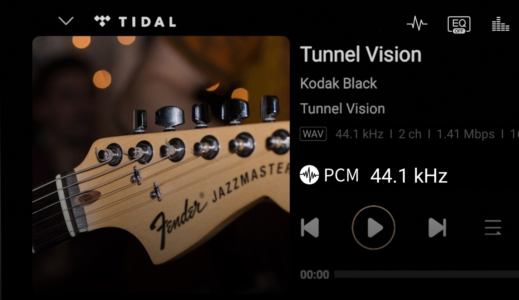Open the spectrum bars visualizer icon
The height and width of the screenshot is (300, 519).
pos(500,24)
